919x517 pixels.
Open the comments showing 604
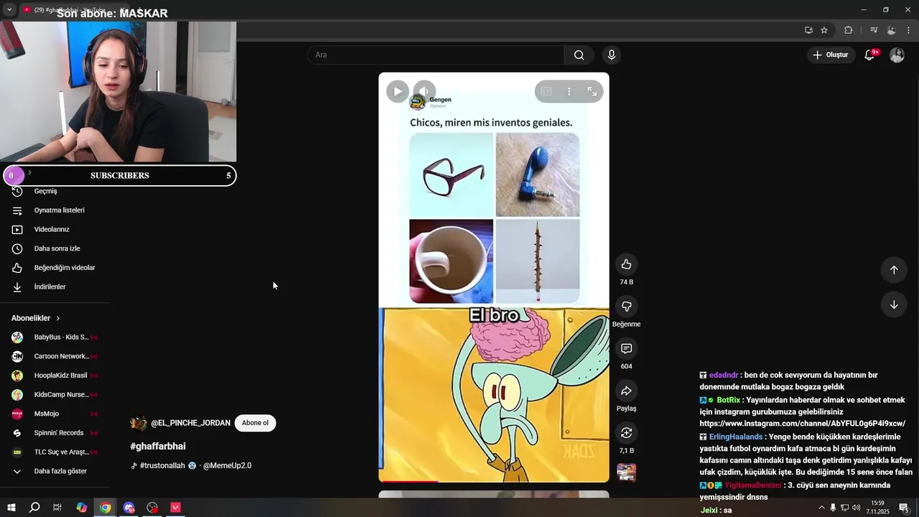tap(626, 348)
